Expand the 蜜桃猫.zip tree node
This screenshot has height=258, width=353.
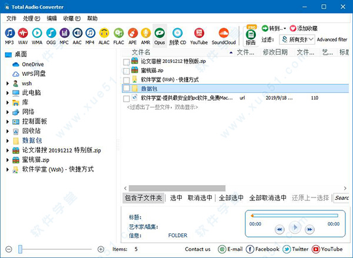click(8, 160)
